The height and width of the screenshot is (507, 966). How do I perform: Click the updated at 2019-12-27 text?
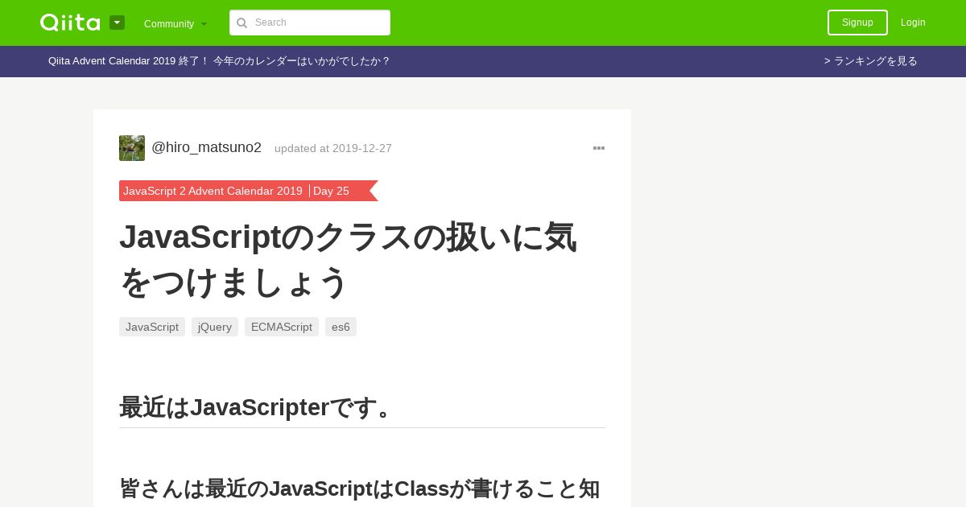pos(333,148)
